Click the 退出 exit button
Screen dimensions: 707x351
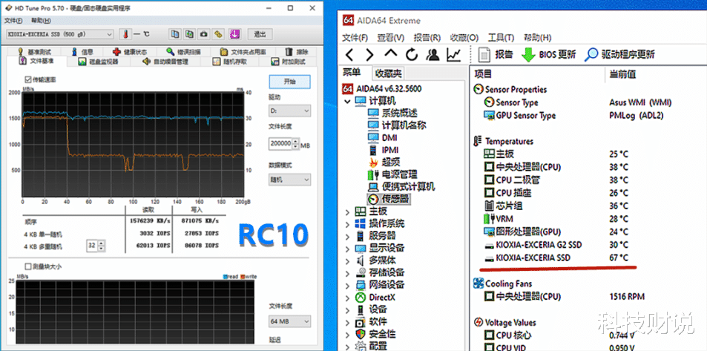[260, 34]
